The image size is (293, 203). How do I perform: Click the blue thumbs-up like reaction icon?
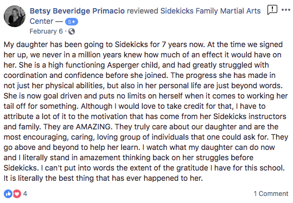pos(8,194)
